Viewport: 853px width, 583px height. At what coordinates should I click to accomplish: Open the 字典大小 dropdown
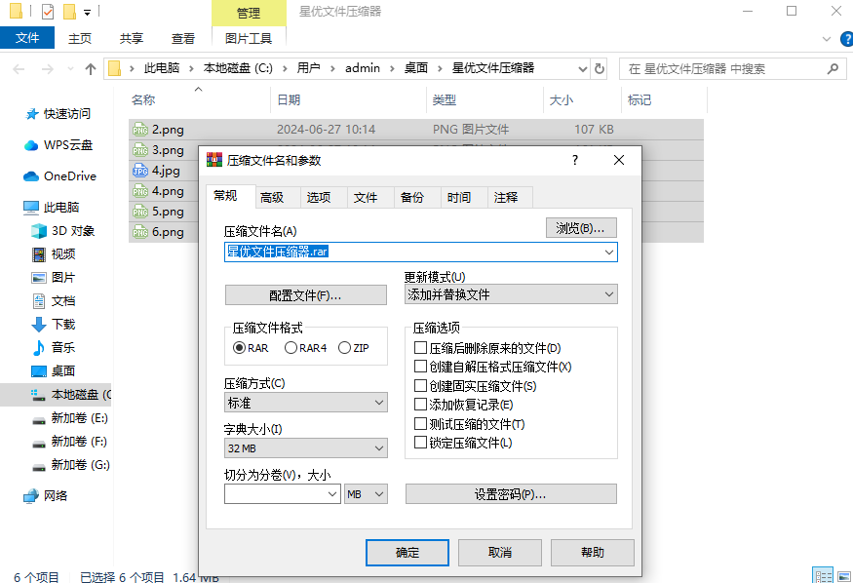pos(306,448)
